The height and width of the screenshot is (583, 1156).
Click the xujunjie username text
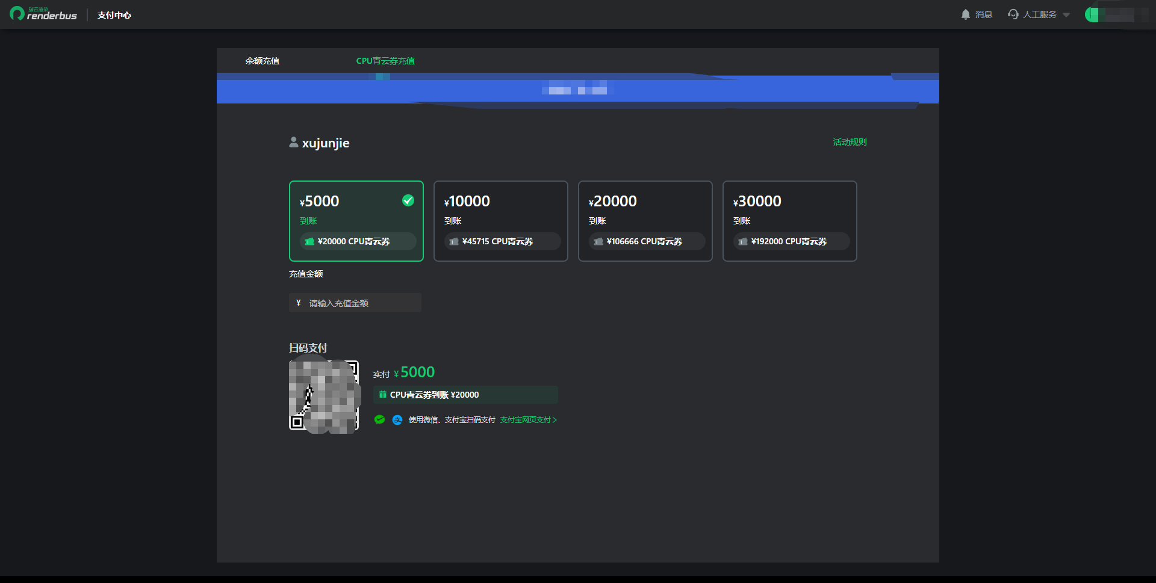pyautogui.click(x=326, y=143)
